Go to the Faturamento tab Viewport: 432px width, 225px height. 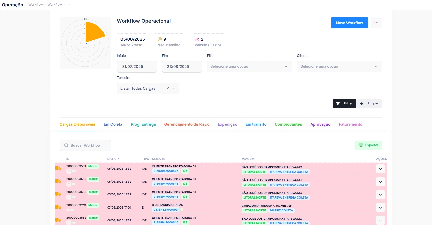click(350, 124)
